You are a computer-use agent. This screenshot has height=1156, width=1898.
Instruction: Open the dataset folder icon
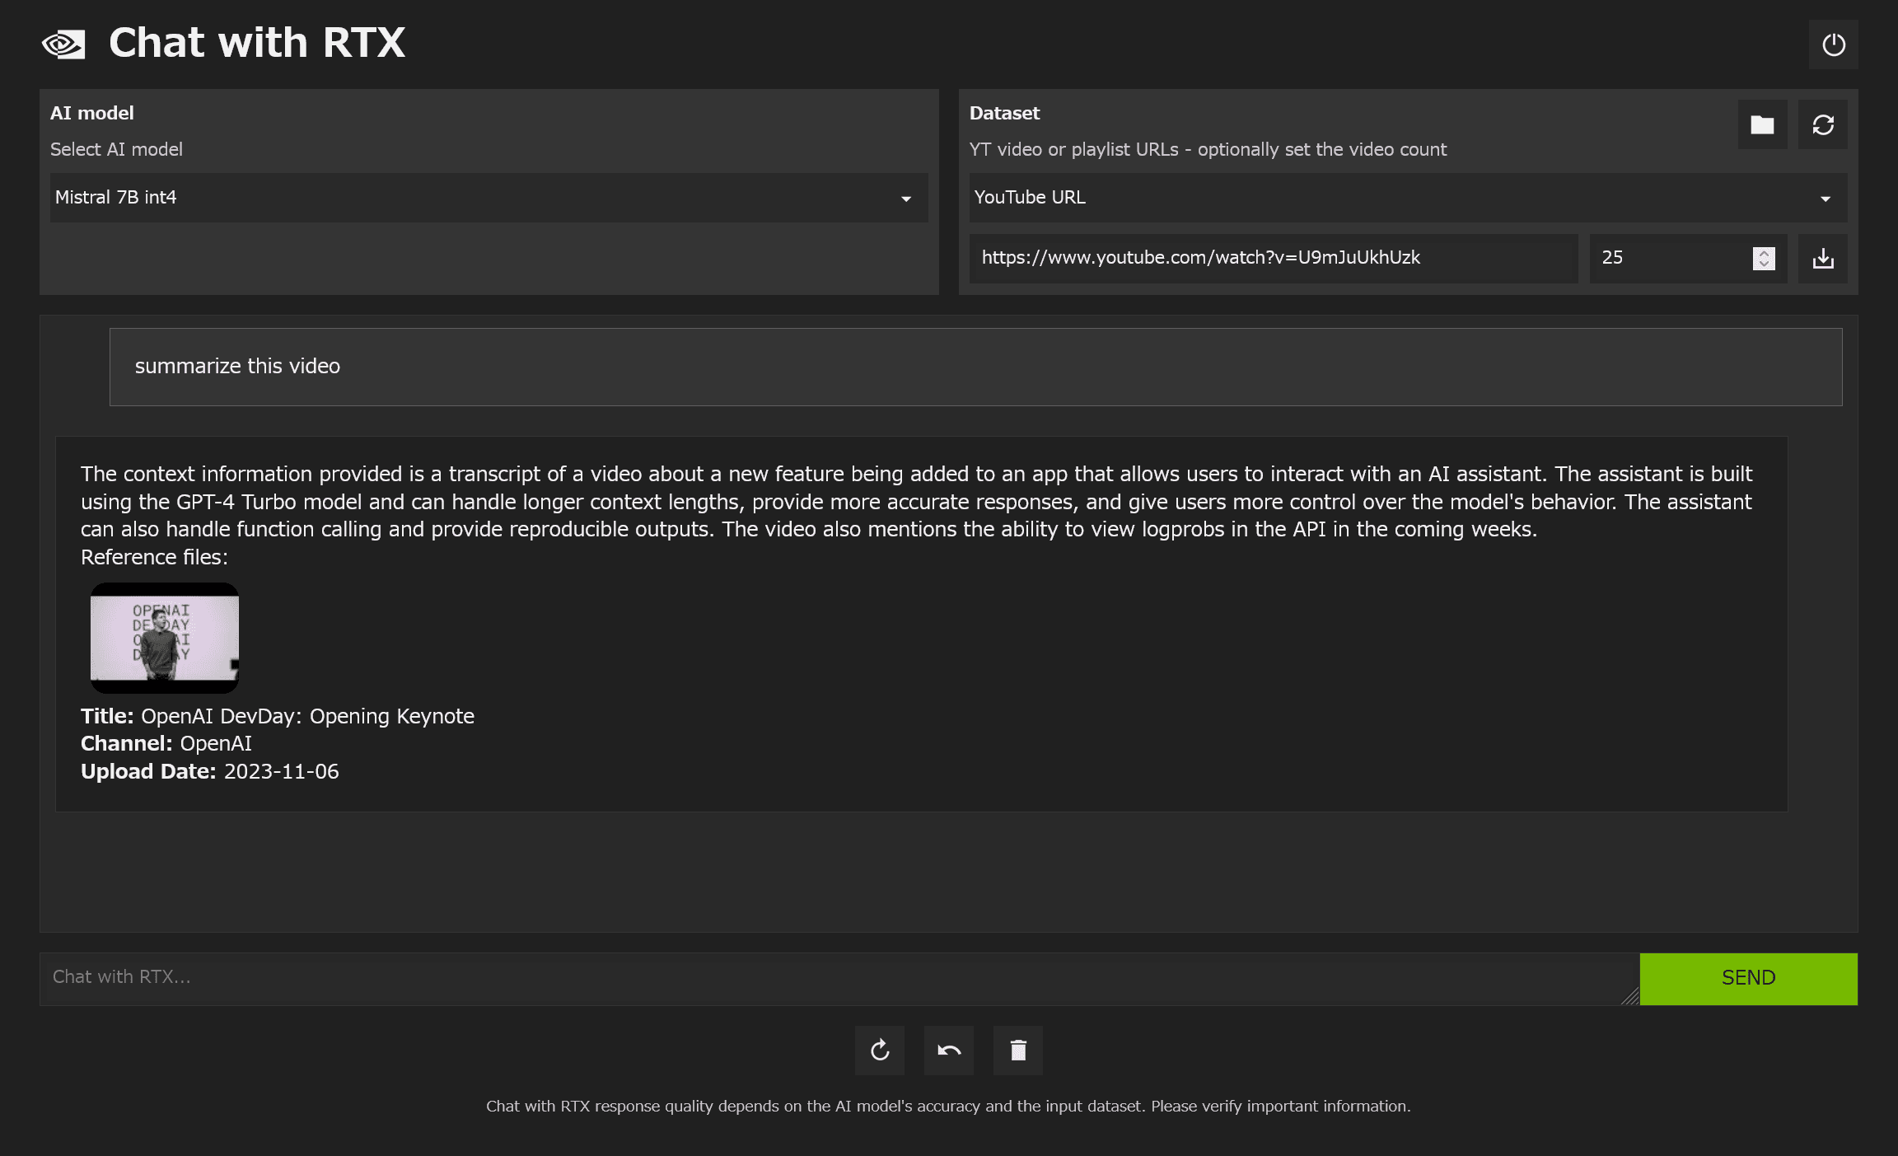tap(1762, 124)
